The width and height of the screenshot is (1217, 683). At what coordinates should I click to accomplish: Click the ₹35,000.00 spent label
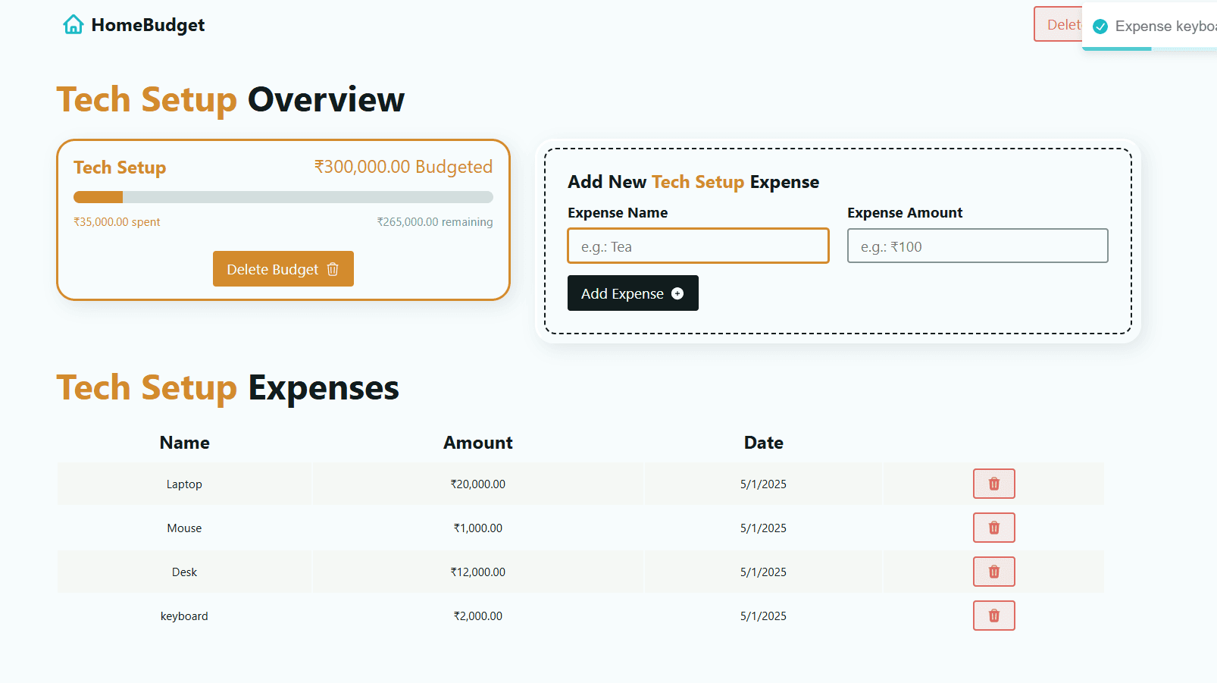tap(117, 222)
